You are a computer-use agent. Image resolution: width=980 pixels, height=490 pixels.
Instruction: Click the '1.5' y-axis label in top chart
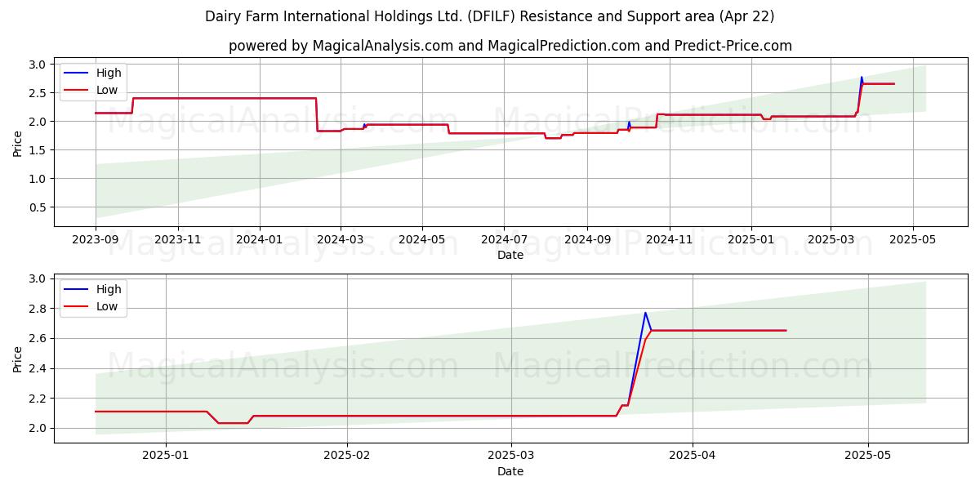point(37,150)
